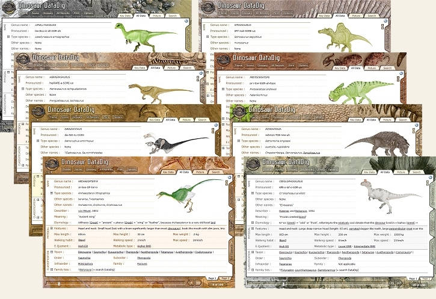Click Sound button in Leaellynasaura window
The height and width of the screenshot is (299, 436).
(x=35, y=13)
